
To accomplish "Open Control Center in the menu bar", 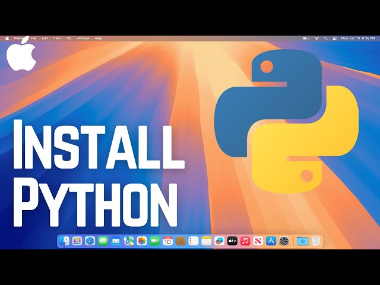I will click(x=335, y=38).
